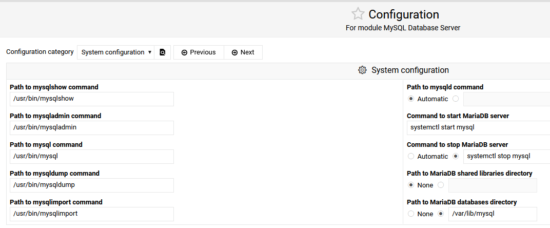Select custom command radio for stopping MariaDB
The image size is (550, 228).
[456, 157]
